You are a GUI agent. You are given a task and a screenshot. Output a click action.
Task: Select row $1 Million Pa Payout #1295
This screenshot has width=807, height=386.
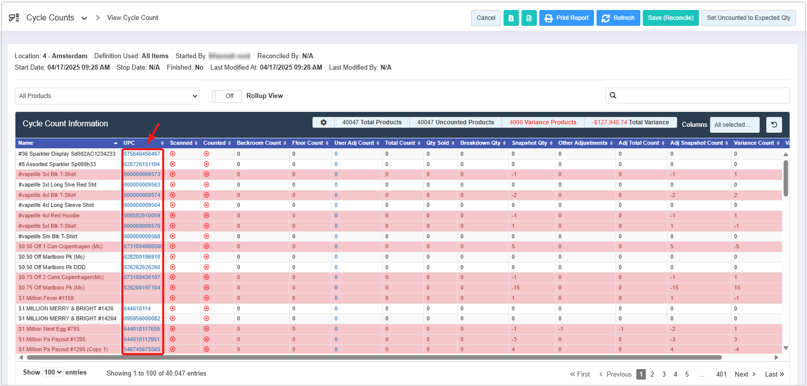[x=399, y=339]
